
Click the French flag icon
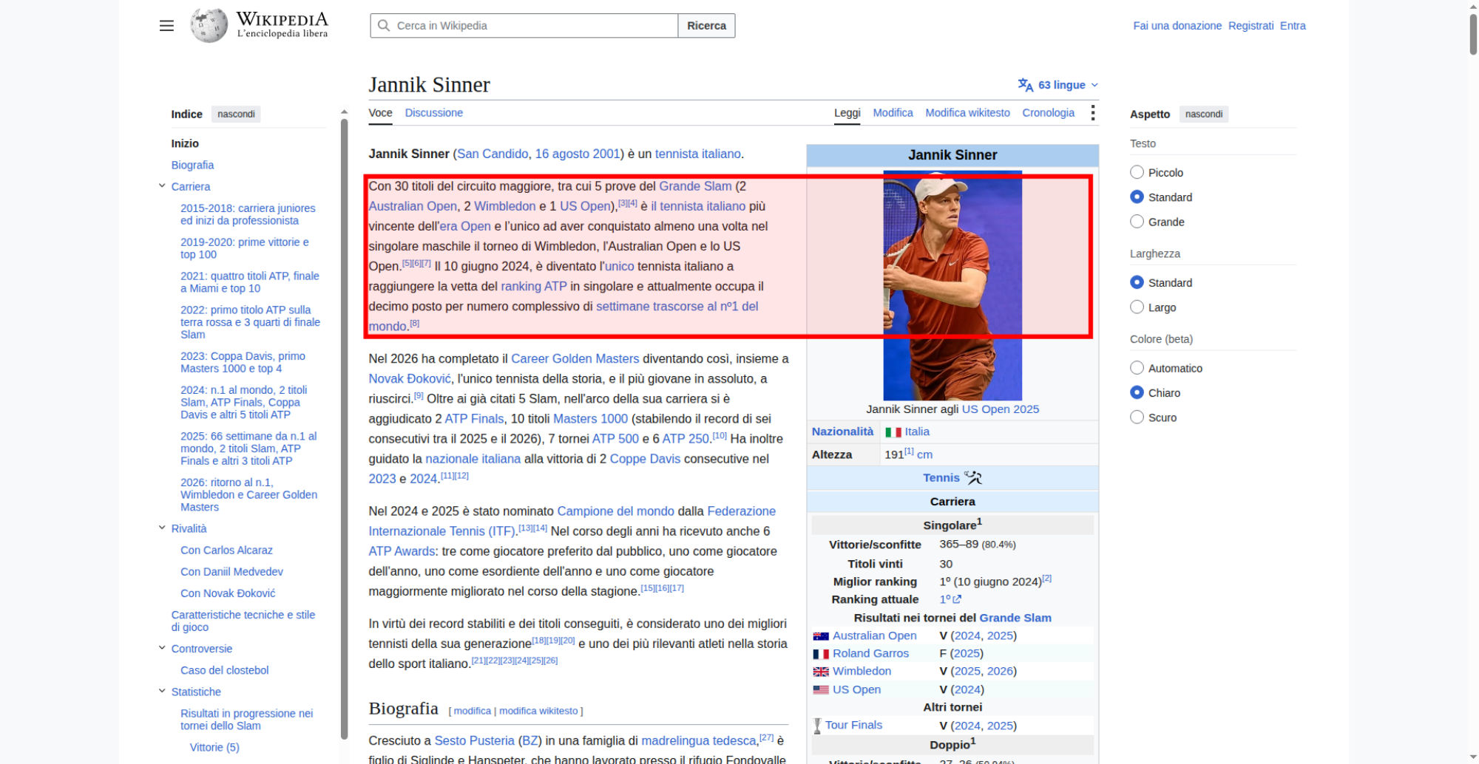click(x=821, y=654)
